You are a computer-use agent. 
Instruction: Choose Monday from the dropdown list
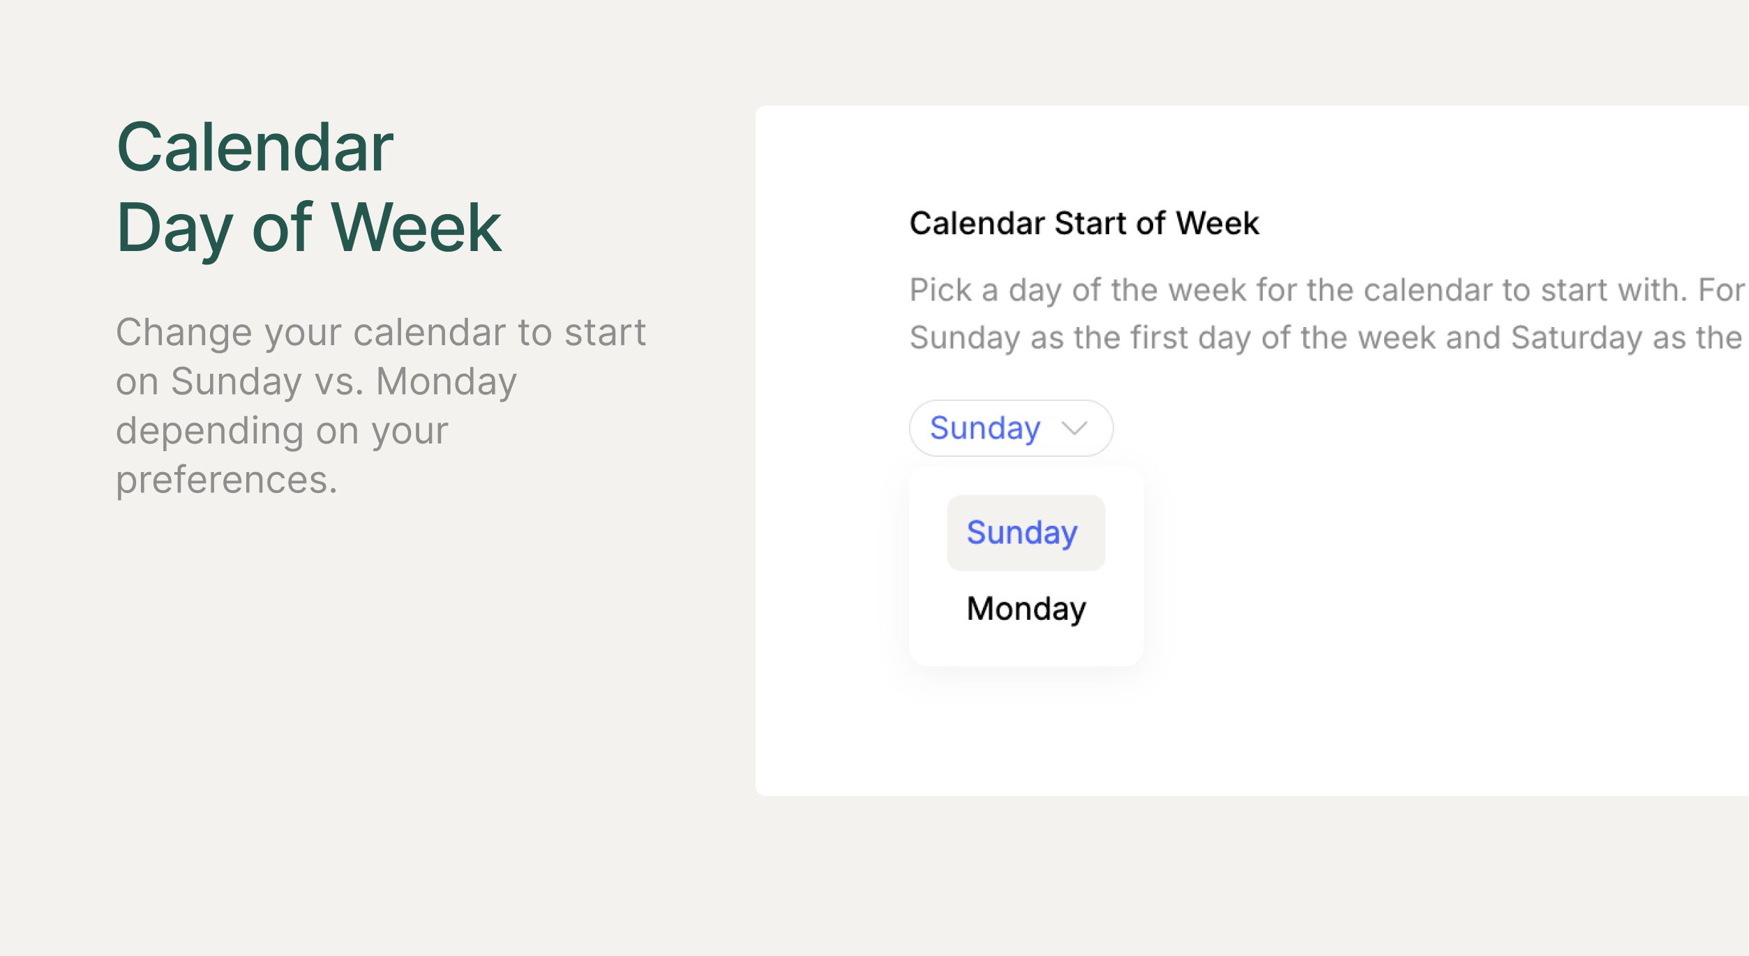(1026, 609)
